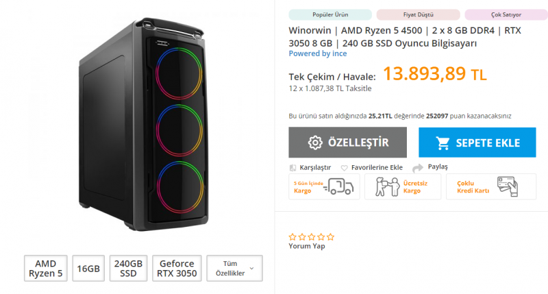Open the Çok Satıyor tag
The width and height of the screenshot is (548, 294).
click(506, 14)
